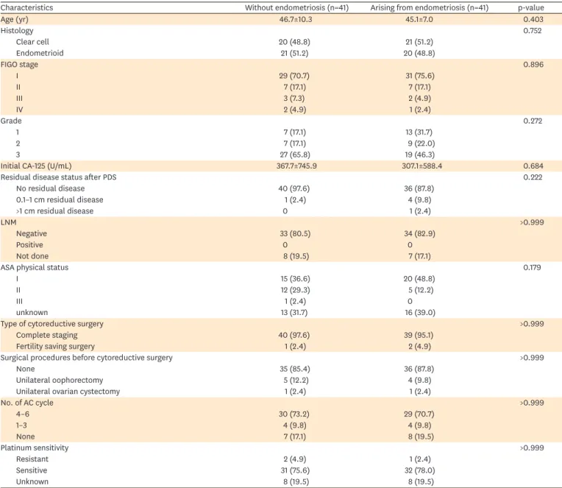
Task: Click the age value '46.7±10.3'
Action: pyautogui.click(x=296, y=19)
